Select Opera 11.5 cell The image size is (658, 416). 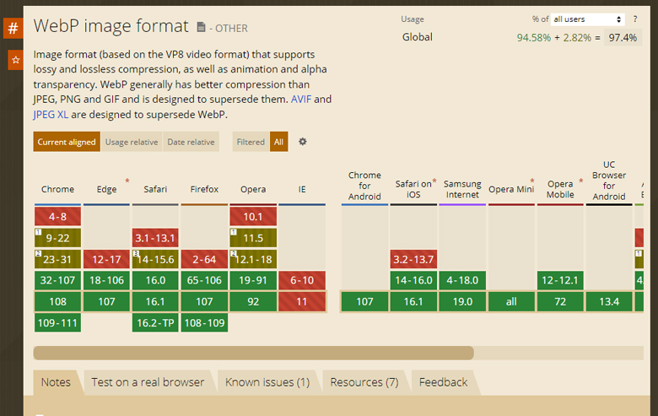pos(253,238)
